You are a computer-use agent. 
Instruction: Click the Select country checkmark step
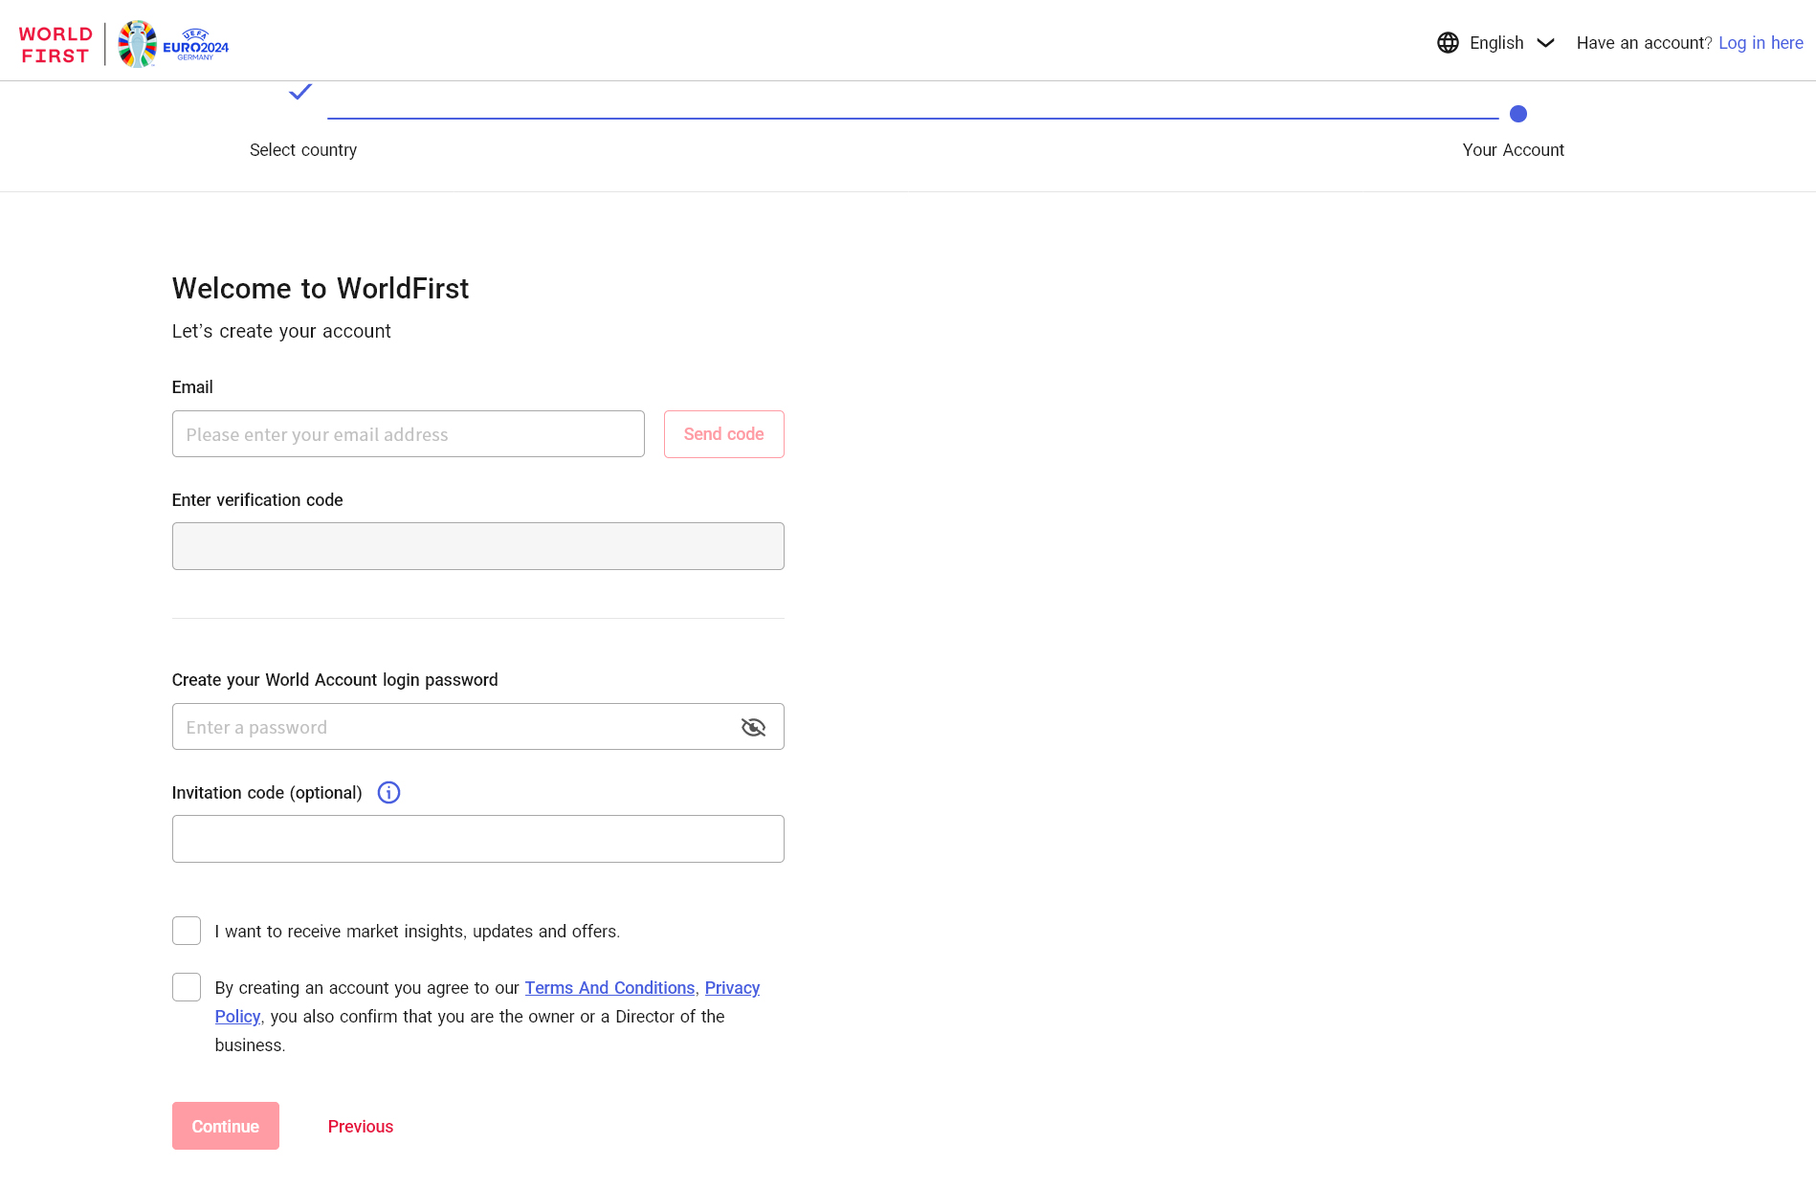click(300, 93)
